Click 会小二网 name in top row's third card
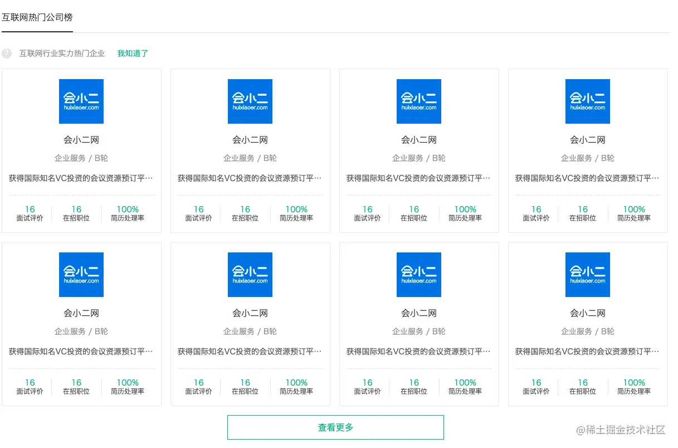Viewport: 678px width, 448px height. (419, 140)
